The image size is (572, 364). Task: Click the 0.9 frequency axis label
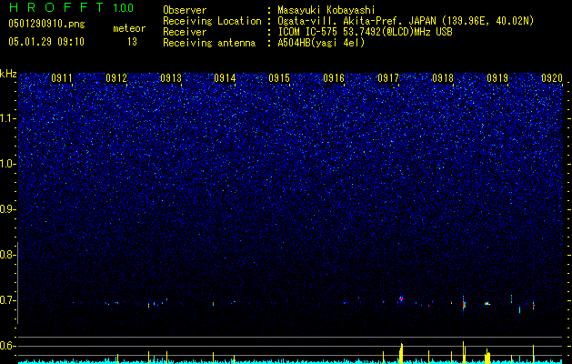tap(6, 209)
